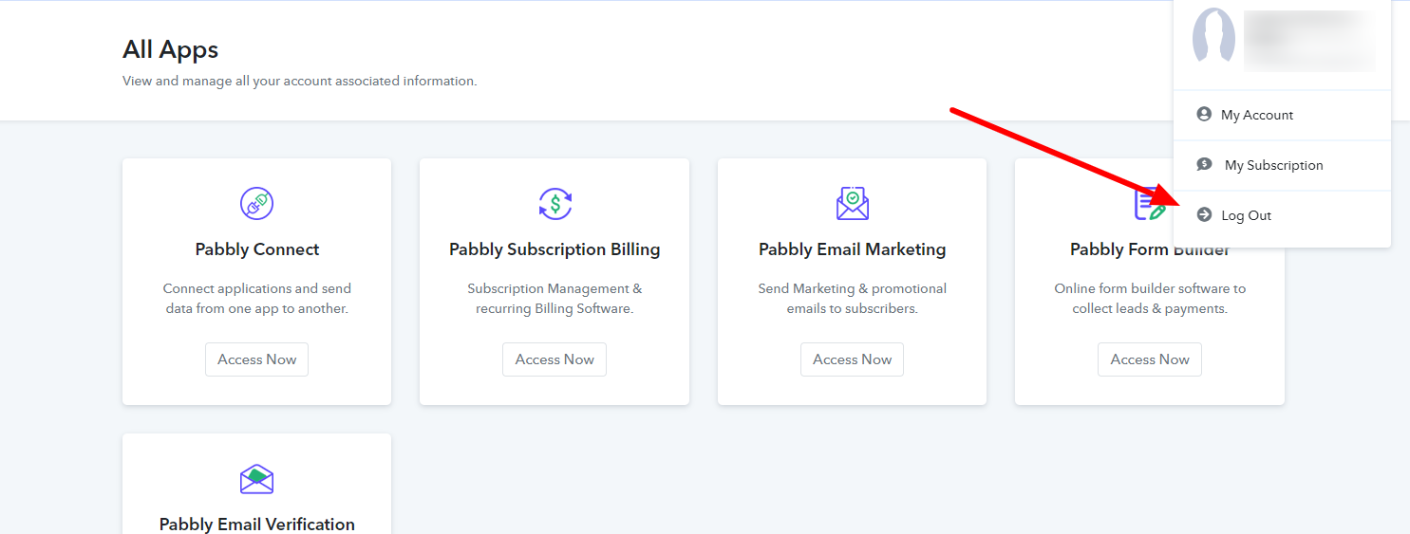1410x534 pixels.
Task: Click the 'Subscription Management & recurring Billing' description
Action: pos(555,299)
